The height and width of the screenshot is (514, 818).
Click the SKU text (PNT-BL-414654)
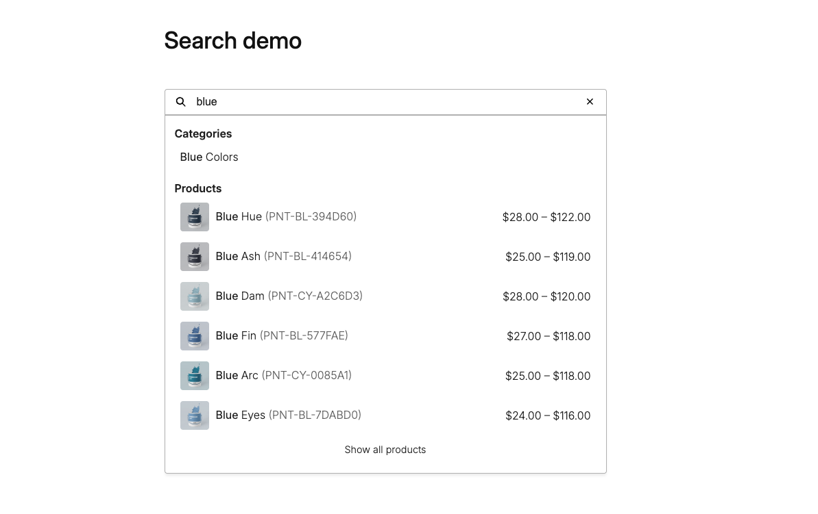[308, 256]
